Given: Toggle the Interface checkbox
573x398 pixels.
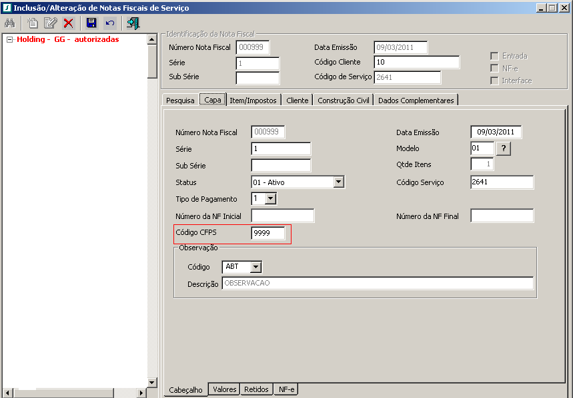Looking at the screenshot, I should 494,81.
